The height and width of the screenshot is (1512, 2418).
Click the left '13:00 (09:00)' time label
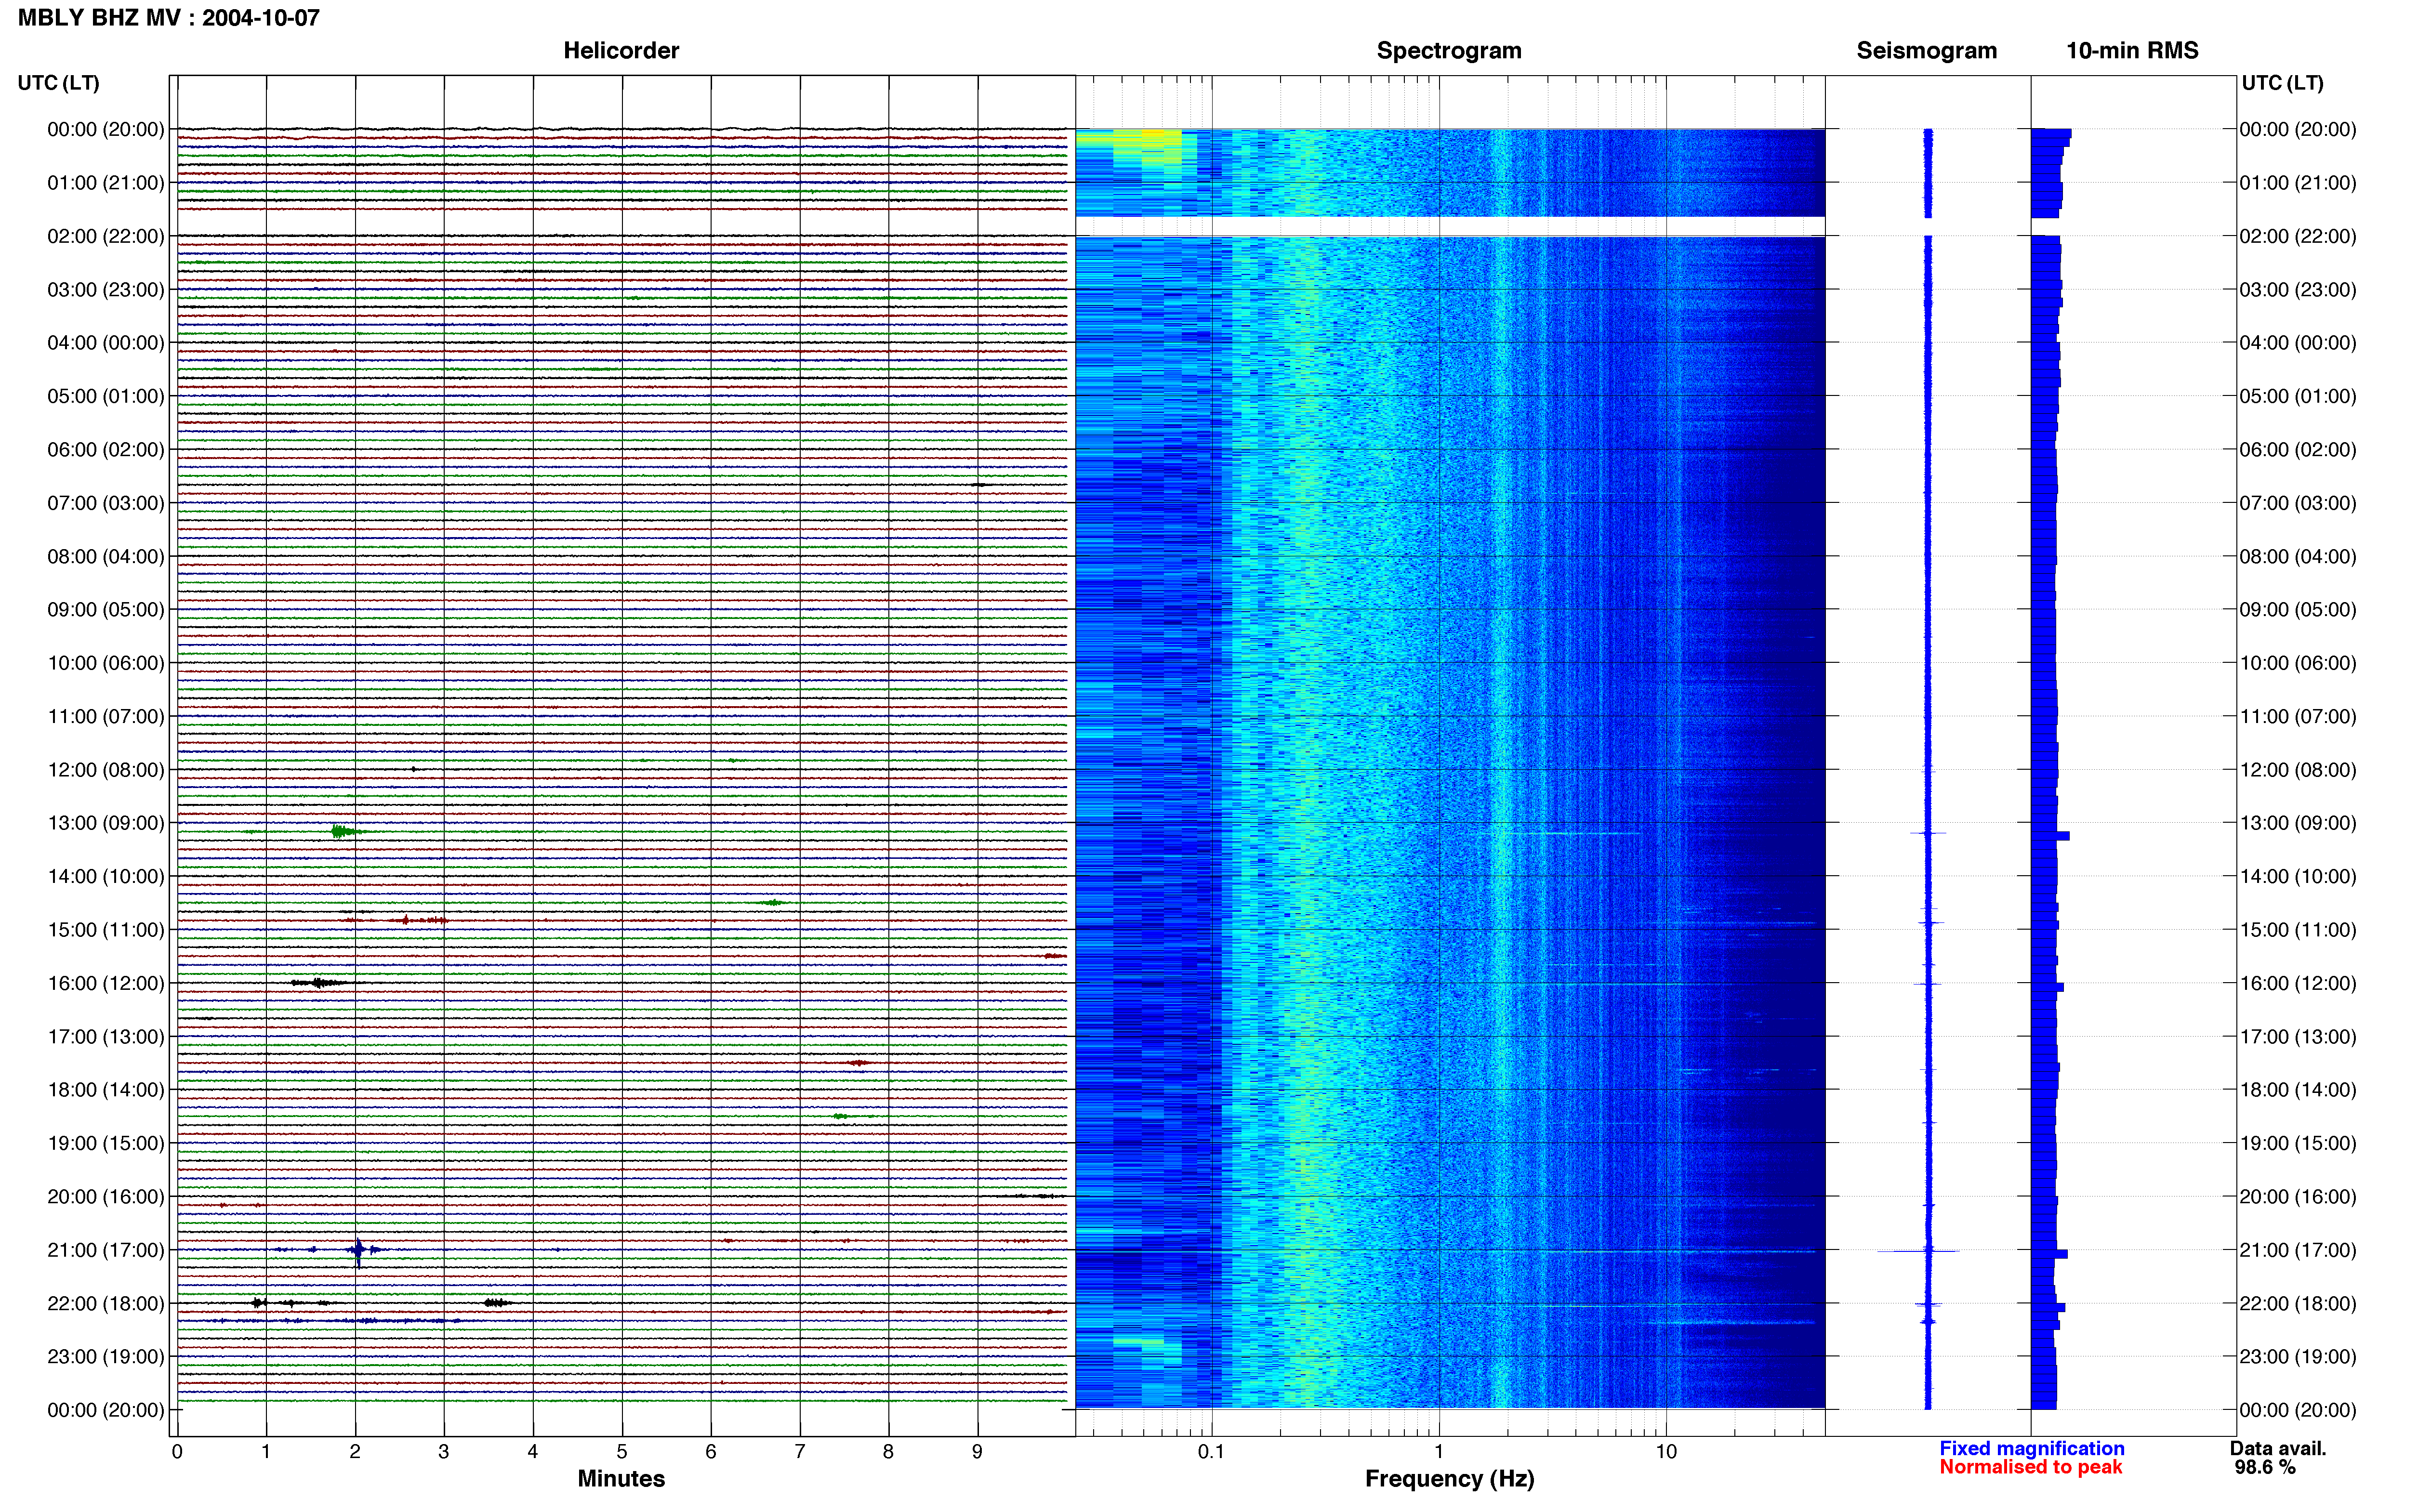pos(106,822)
